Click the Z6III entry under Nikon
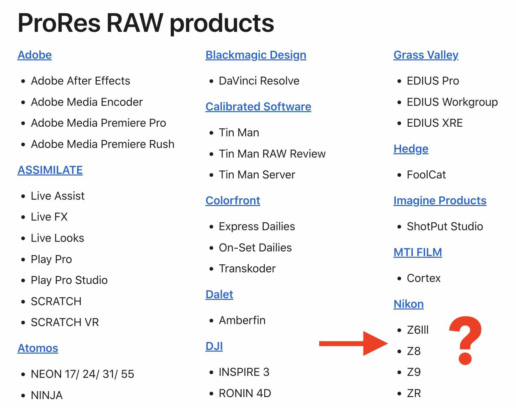Image resolution: width=516 pixels, height=408 pixels. (x=418, y=330)
